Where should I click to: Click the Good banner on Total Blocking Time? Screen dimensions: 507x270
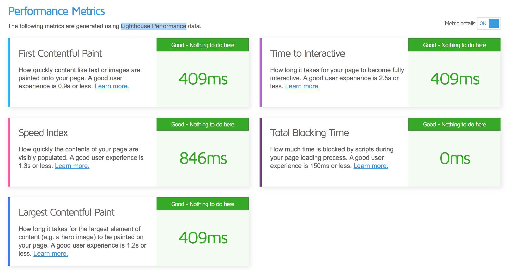pyautogui.click(x=454, y=124)
